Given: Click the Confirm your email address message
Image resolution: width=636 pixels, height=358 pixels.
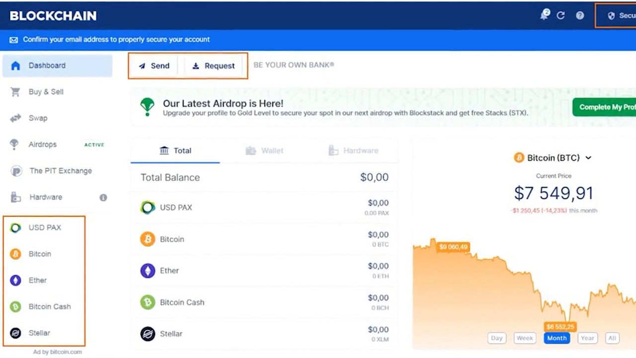Looking at the screenshot, I should (116, 39).
